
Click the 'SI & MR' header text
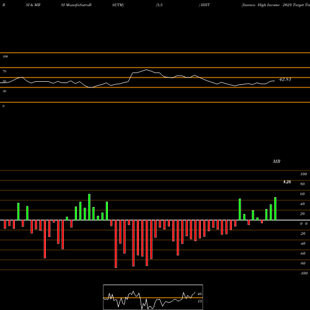33,5
